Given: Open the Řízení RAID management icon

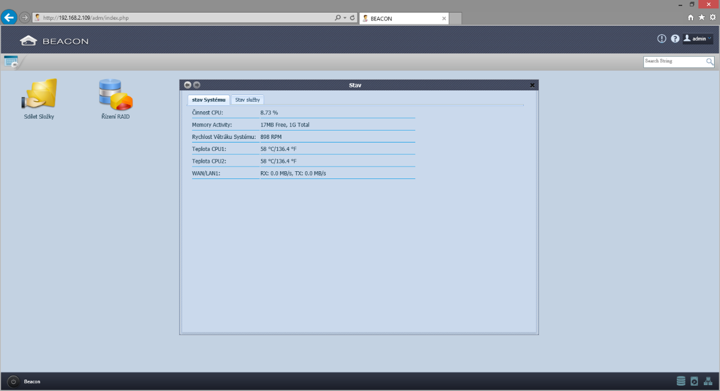Looking at the screenshot, I should pos(115,94).
